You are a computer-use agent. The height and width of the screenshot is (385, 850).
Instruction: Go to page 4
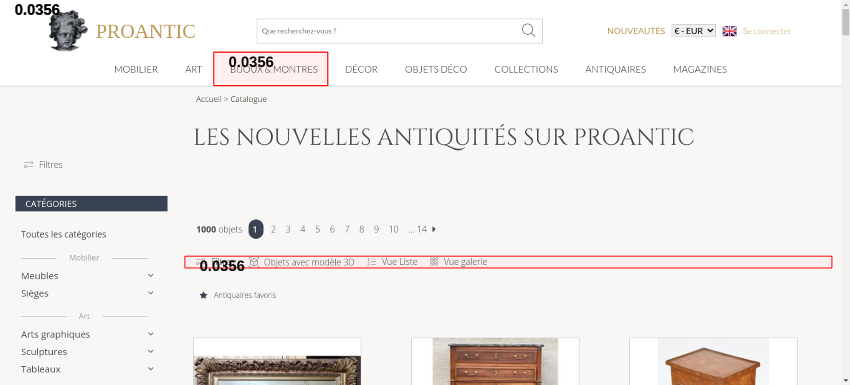tap(303, 229)
